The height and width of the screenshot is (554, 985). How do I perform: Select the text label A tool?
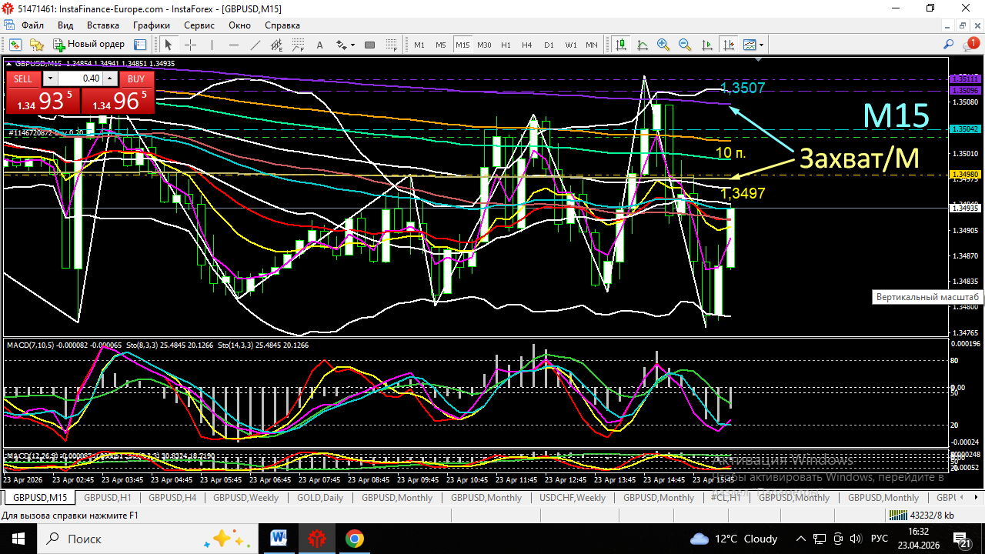[320, 45]
